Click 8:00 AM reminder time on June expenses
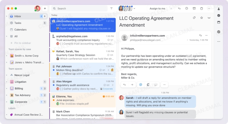The height and width of the screenshot is (124, 228). 108,97
